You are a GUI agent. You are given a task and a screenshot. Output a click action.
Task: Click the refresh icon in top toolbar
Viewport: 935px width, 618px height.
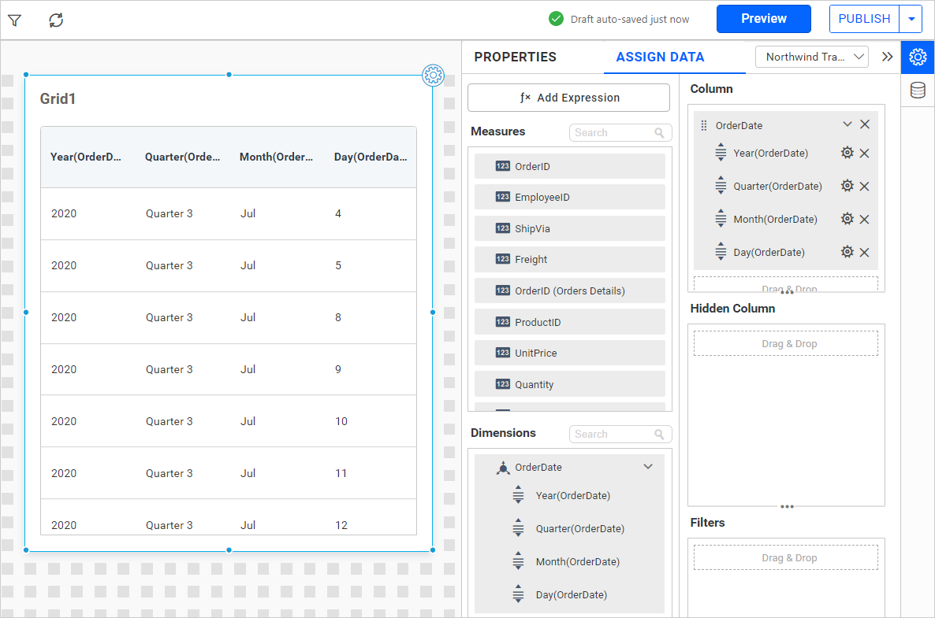coord(56,20)
